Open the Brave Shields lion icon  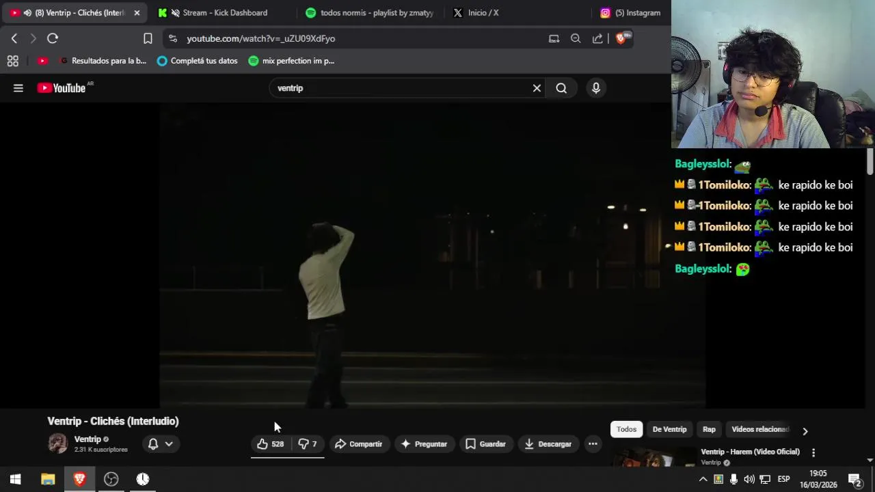(x=621, y=38)
